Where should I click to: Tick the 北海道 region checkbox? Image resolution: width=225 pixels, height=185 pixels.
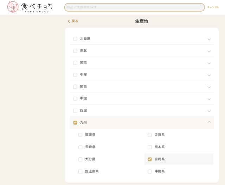pyautogui.click(x=75, y=39)
